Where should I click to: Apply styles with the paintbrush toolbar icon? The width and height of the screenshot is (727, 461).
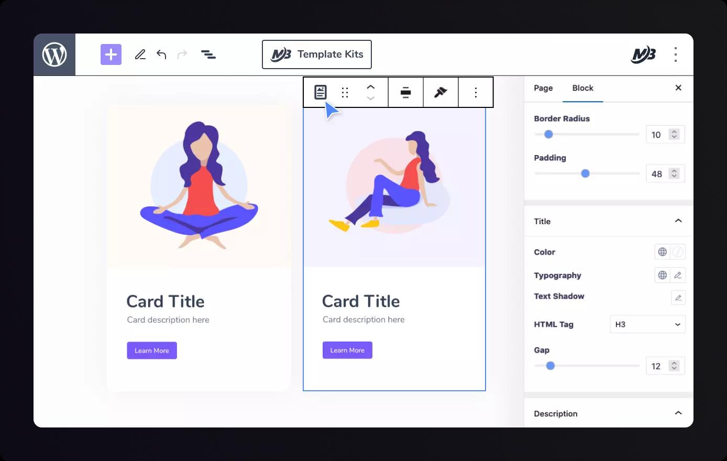coord(440,92)
